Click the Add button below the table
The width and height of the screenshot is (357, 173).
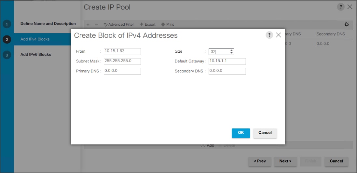pos(207,145)
